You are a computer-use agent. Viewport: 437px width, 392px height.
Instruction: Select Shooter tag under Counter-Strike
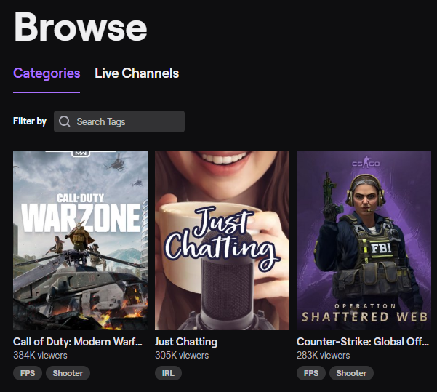click(x=351, y=373)
